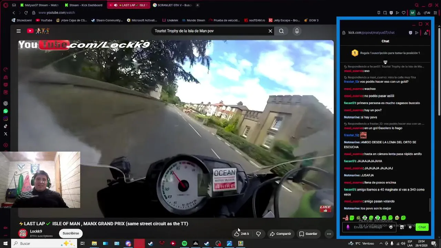Like the video showing 246 k
This screenshot has height=248, width=441.
pyautogui.click(x=242, y=234)
